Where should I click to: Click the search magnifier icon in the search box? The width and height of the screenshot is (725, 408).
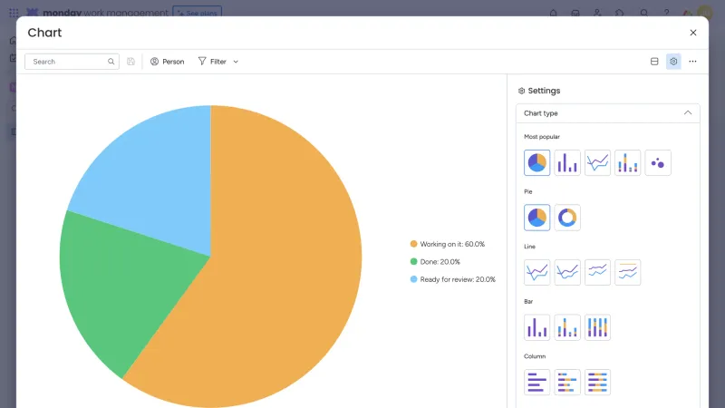(111, 62)
